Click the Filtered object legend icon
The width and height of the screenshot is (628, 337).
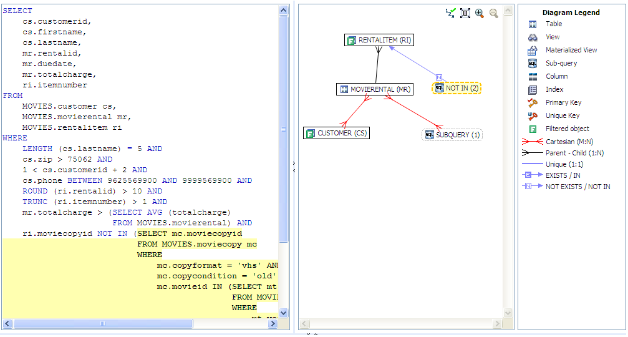click(x=533, y=129)
